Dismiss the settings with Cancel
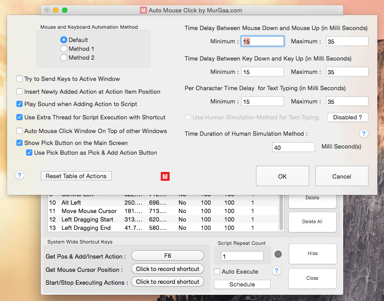384x301 pixels. (x=341, y=176)
